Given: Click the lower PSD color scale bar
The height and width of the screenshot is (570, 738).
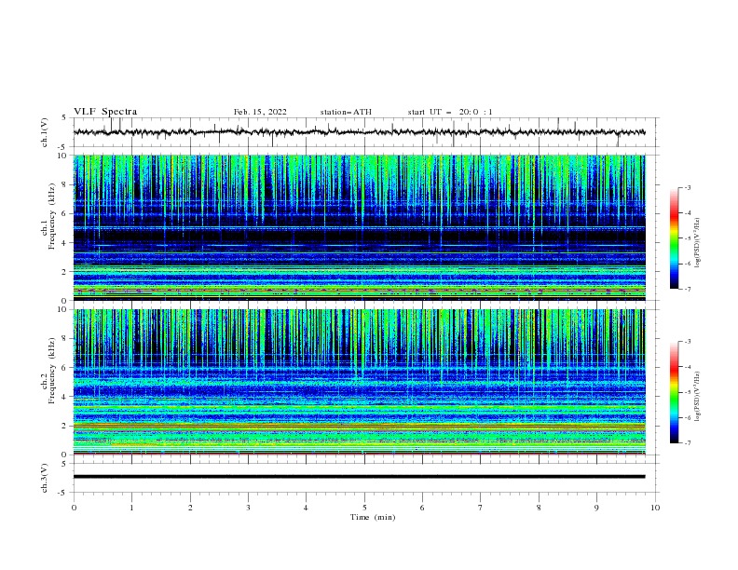Looking at the screenshot, I should point(674,392).
